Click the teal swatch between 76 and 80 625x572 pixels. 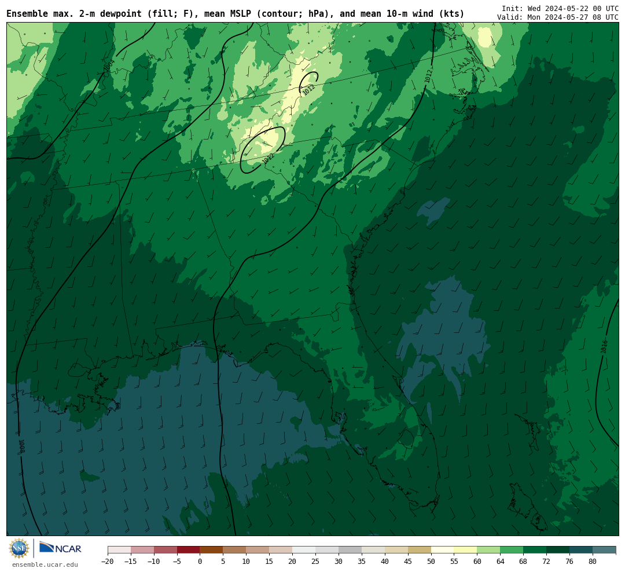pos(581,551)
